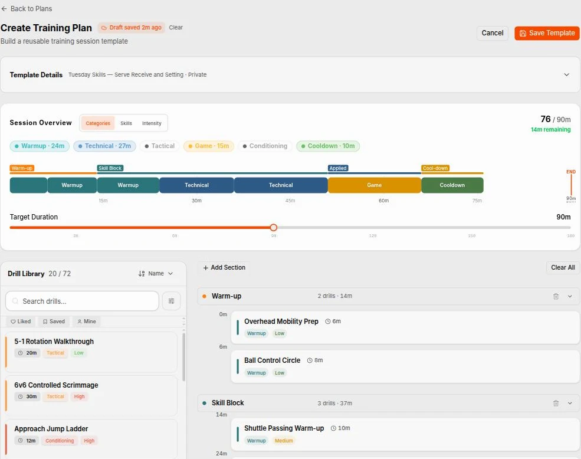Switch overview to Intensity tab
The width and height of the screenshot is (581, 459).
tap(152, 123)
